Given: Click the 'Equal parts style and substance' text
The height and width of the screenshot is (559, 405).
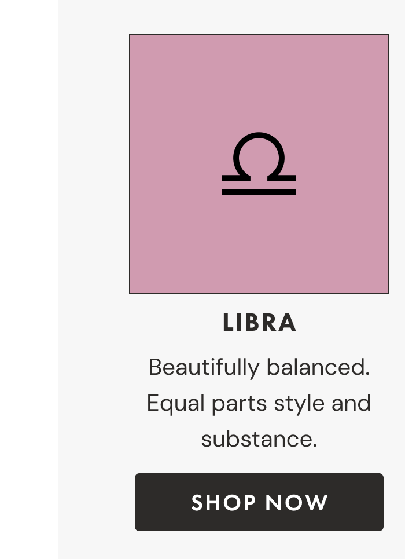Looking at the screenshot, I should [x=259, y=403].
